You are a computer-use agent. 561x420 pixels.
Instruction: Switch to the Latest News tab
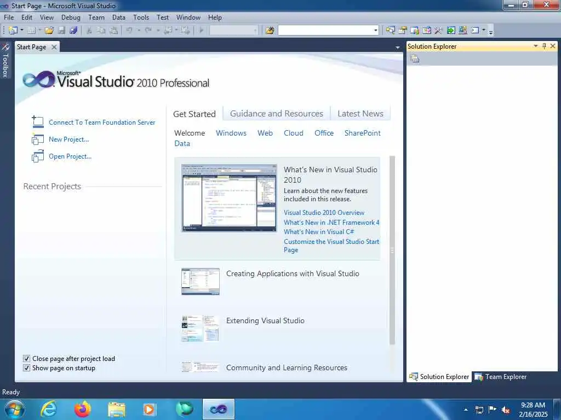point(360,114)
